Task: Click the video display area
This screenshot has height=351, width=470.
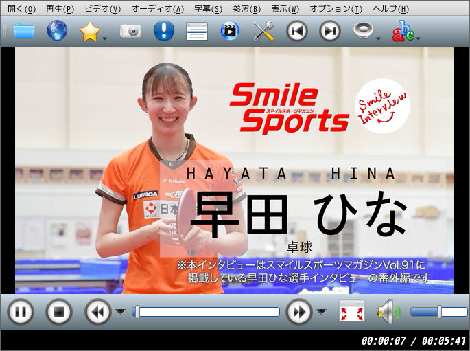Action: coord(235,170)
